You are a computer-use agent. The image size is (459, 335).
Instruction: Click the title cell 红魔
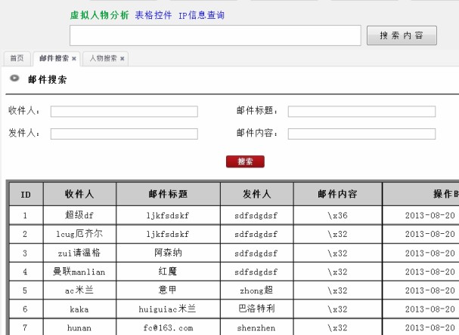click(x=168, y=272)
